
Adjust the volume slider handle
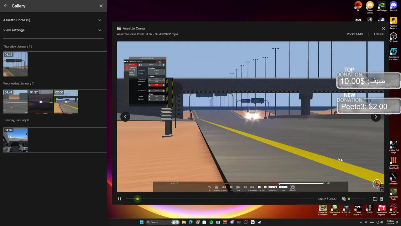pyautogui.click(x=349, y=199)
